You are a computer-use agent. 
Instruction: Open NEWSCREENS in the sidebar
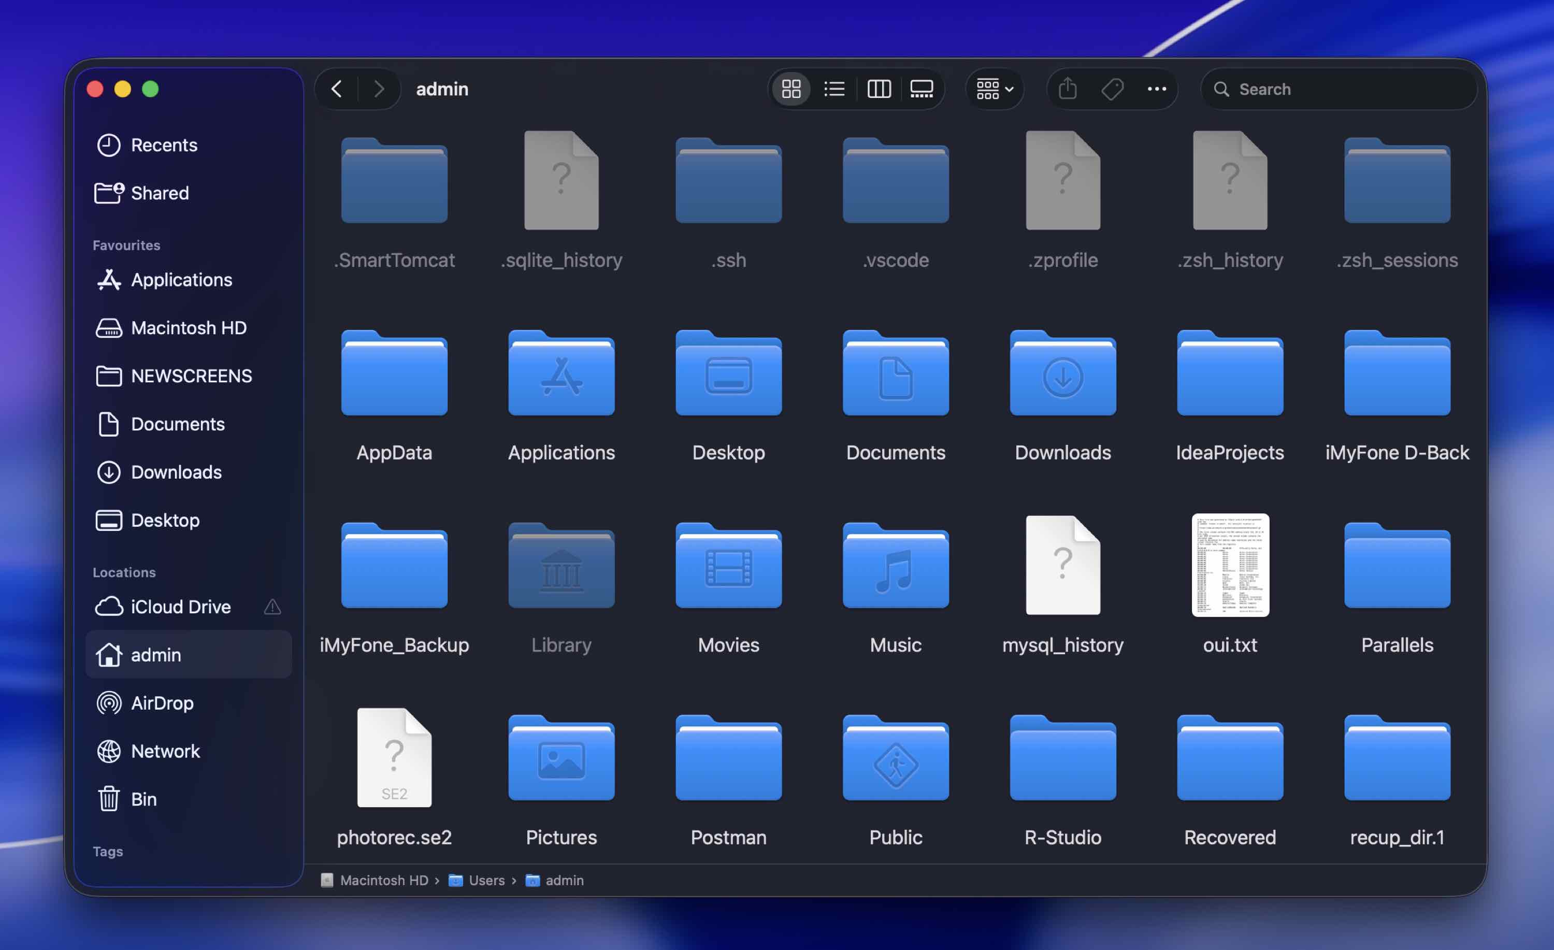pos(188,376)
